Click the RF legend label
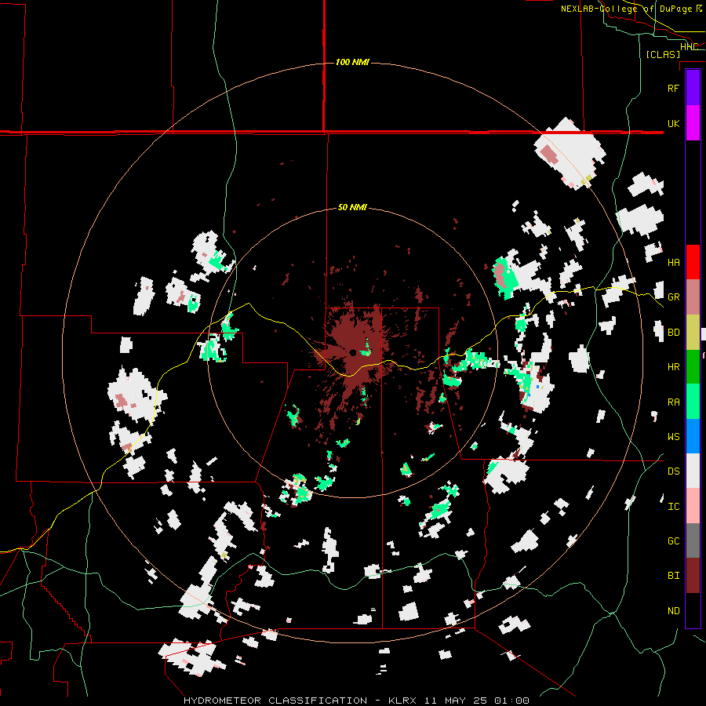 (673, 88)
